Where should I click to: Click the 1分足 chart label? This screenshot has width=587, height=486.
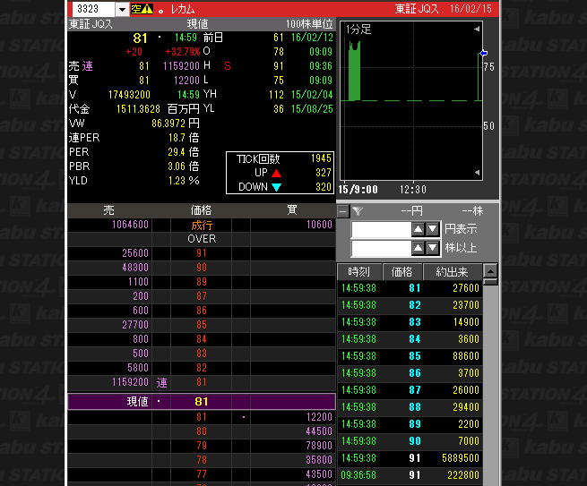[358, 30]
